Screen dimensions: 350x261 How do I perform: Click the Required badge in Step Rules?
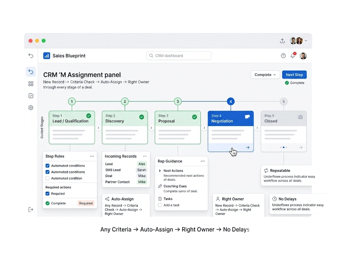click(x=86, y=203)
